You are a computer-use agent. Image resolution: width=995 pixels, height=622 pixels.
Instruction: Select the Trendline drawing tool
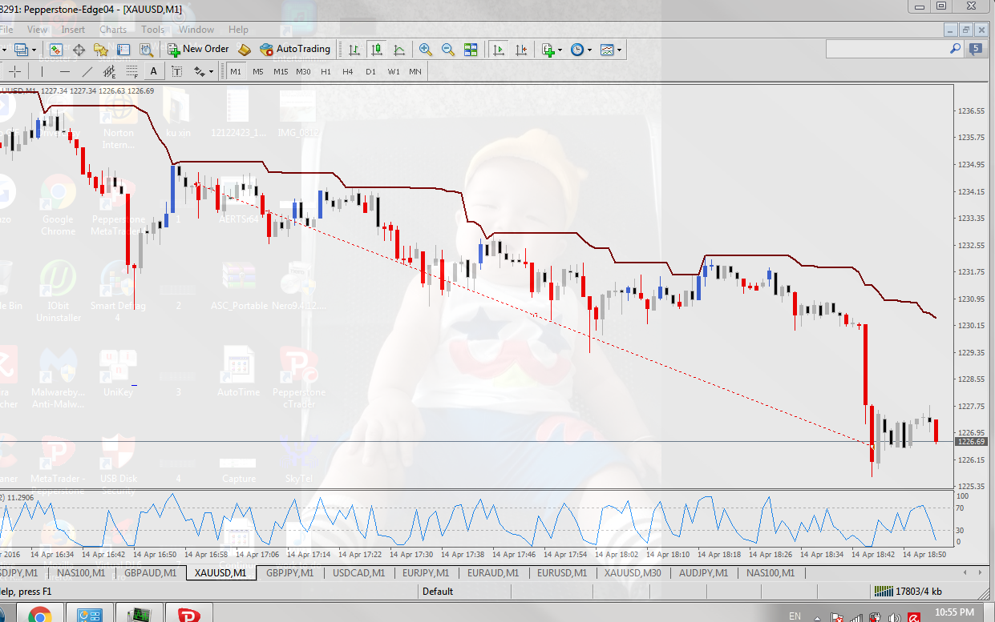87,71
